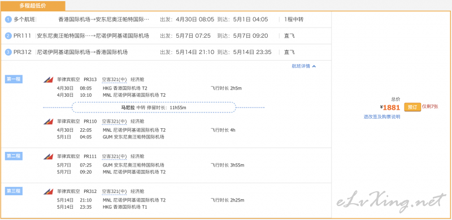
Task: Click 空客321(中) aircraft link for PR312
Action: pyautogui.click(x=114, y=191)
